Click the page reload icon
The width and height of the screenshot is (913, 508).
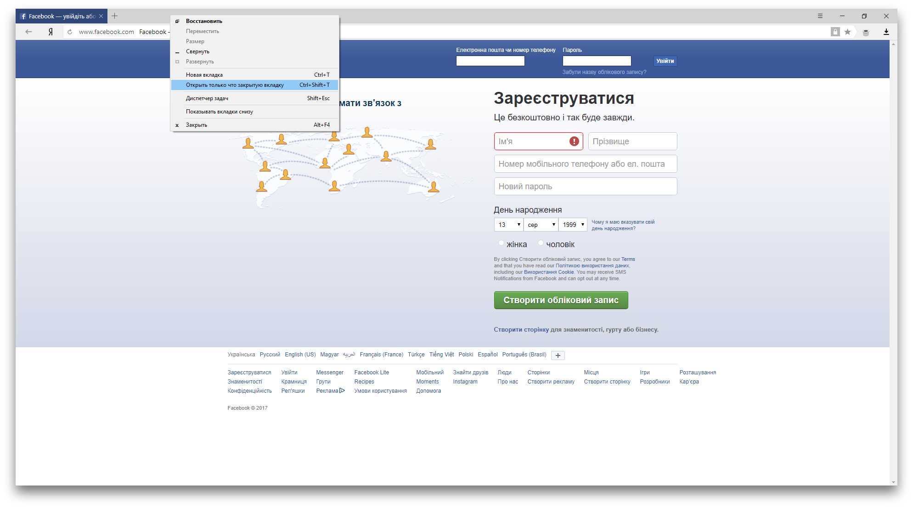click(70, 32)
